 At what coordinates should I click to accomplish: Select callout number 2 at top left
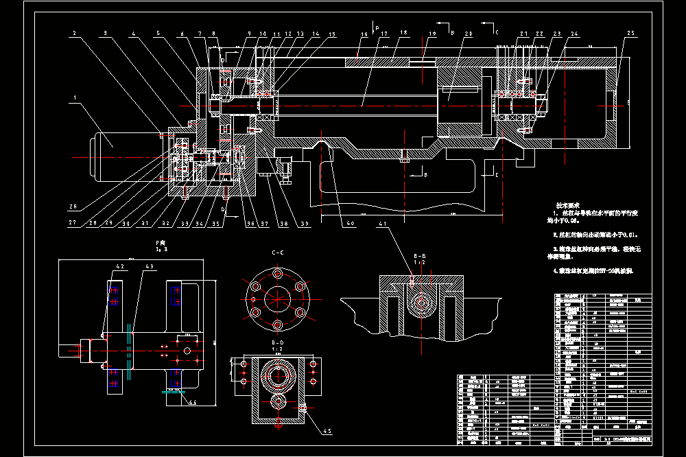[x=74, y=33]
